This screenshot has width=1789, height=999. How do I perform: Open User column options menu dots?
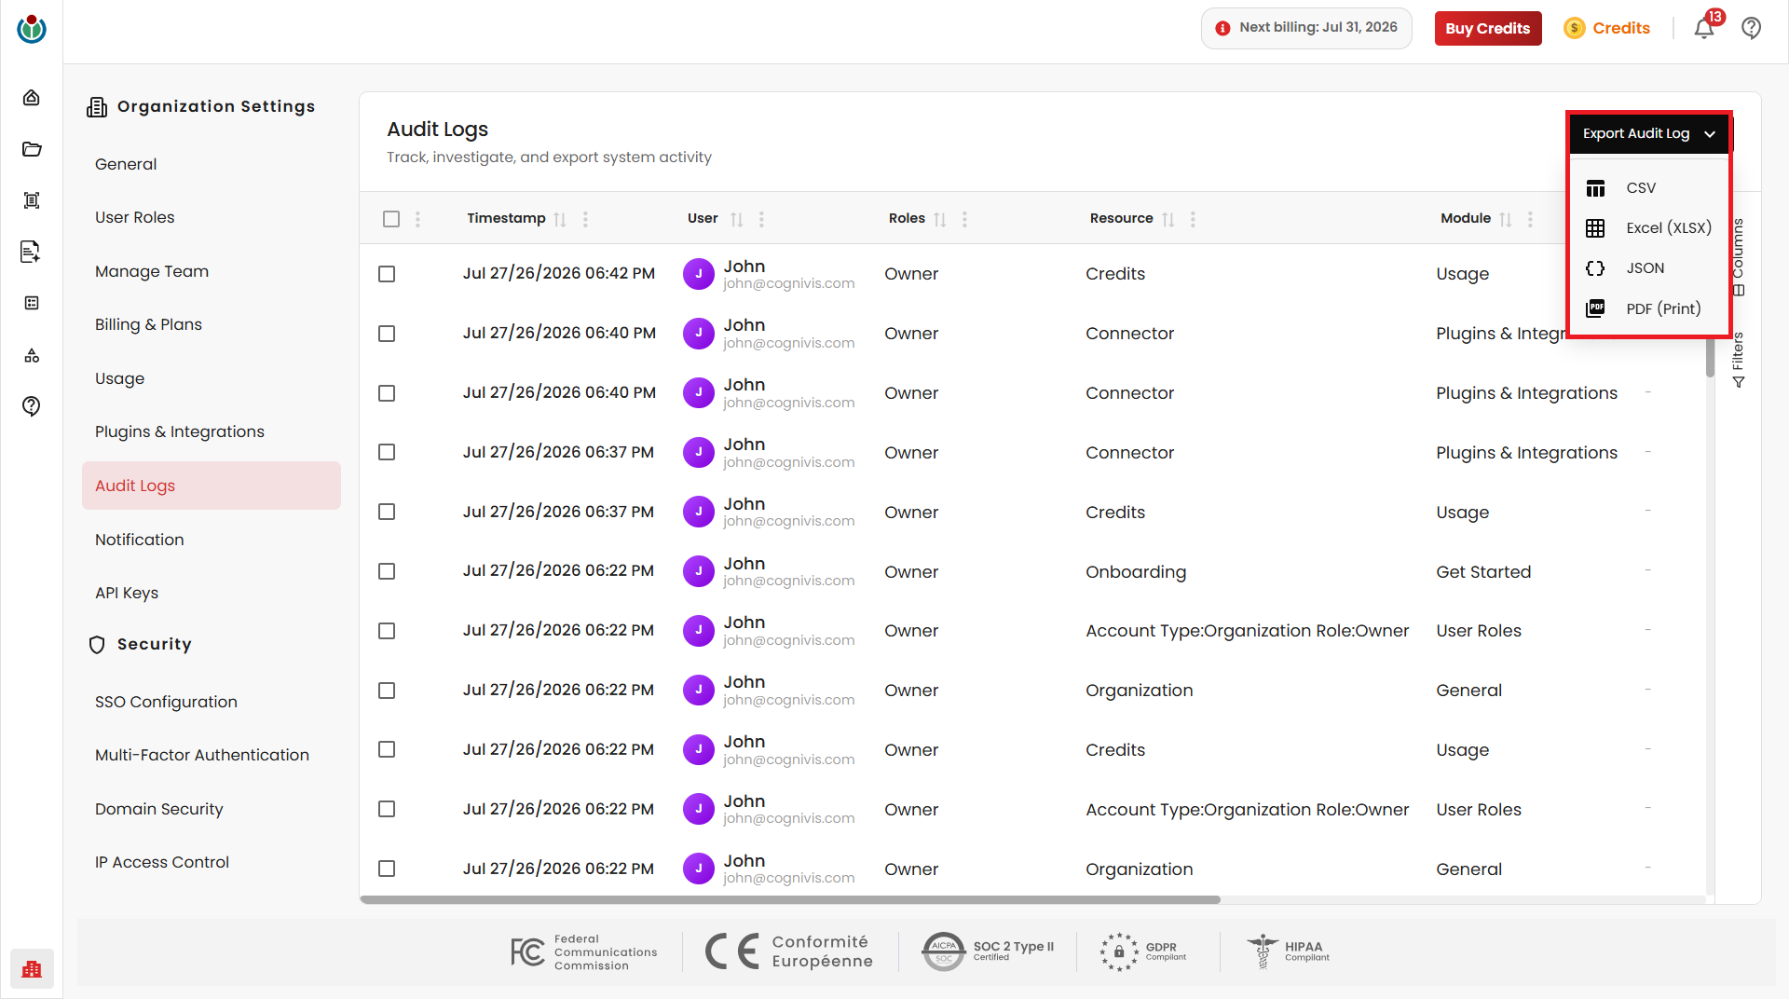761,219
